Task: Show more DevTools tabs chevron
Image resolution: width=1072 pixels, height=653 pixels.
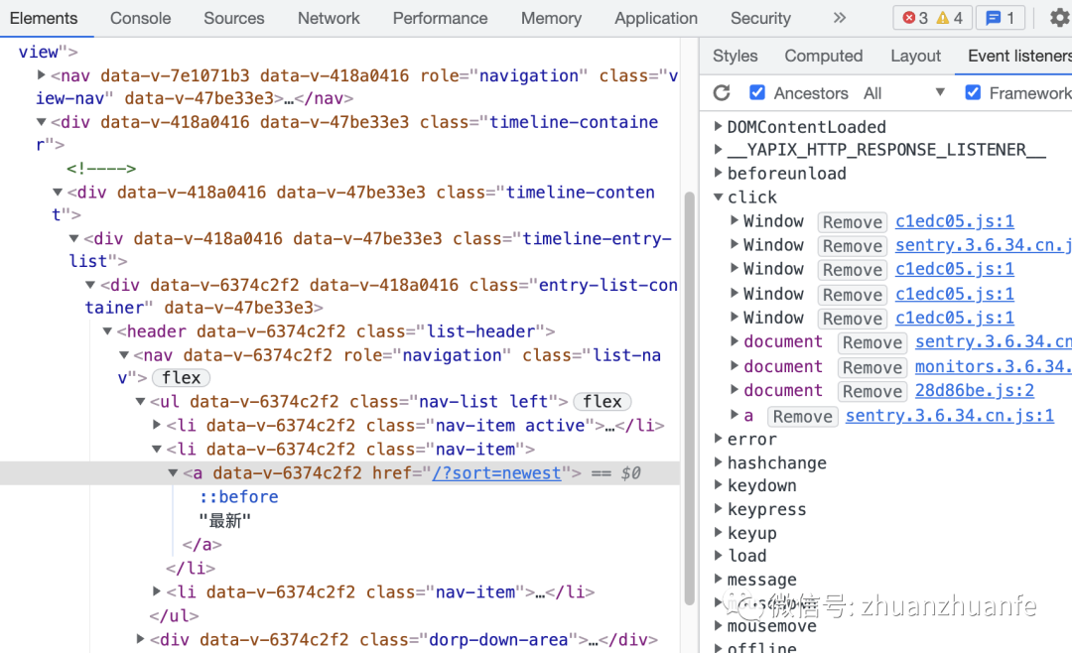Action: coord(840,18)
